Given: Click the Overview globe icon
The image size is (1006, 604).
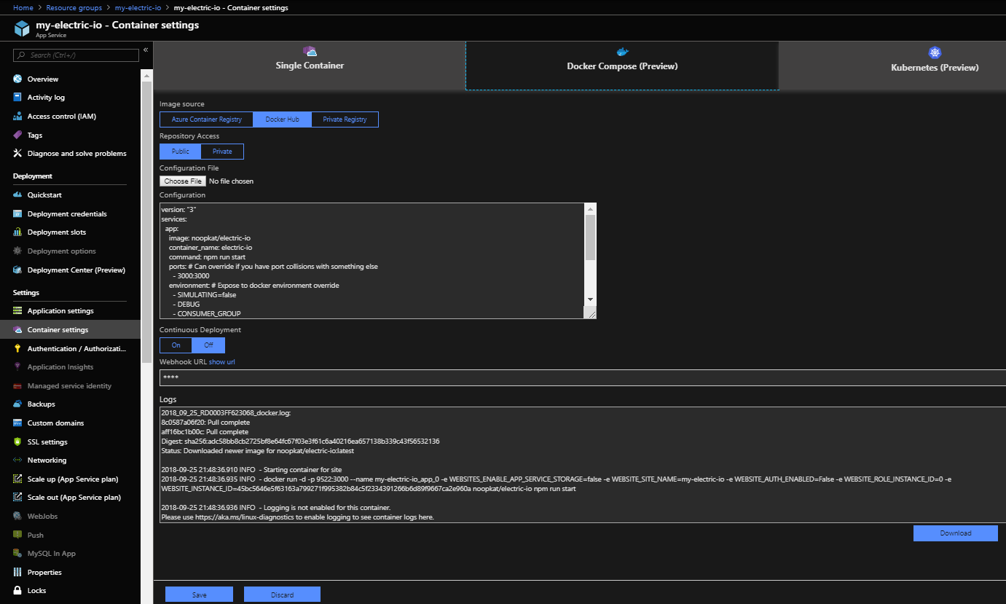Looking at the screenshot, I should click(x=17, y=79).
